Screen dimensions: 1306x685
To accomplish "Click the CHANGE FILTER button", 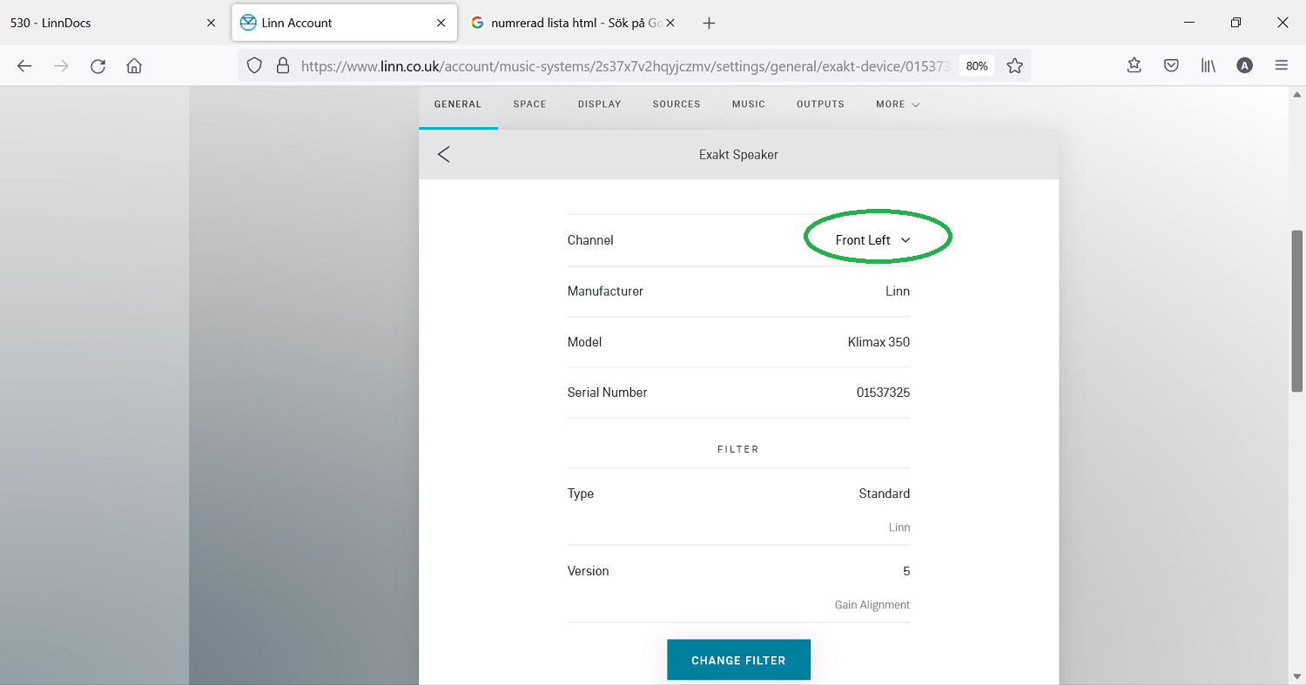I will tap(738, 660).
